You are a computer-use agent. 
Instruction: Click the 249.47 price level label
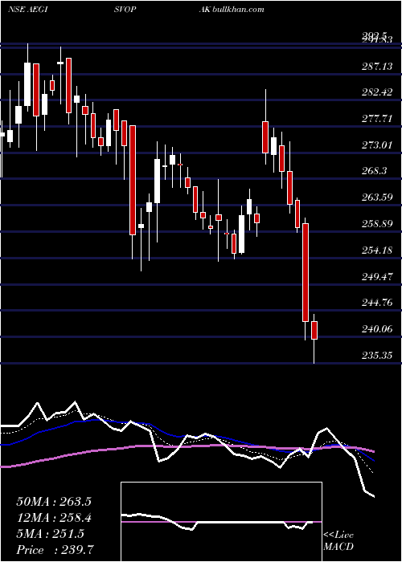377,277
